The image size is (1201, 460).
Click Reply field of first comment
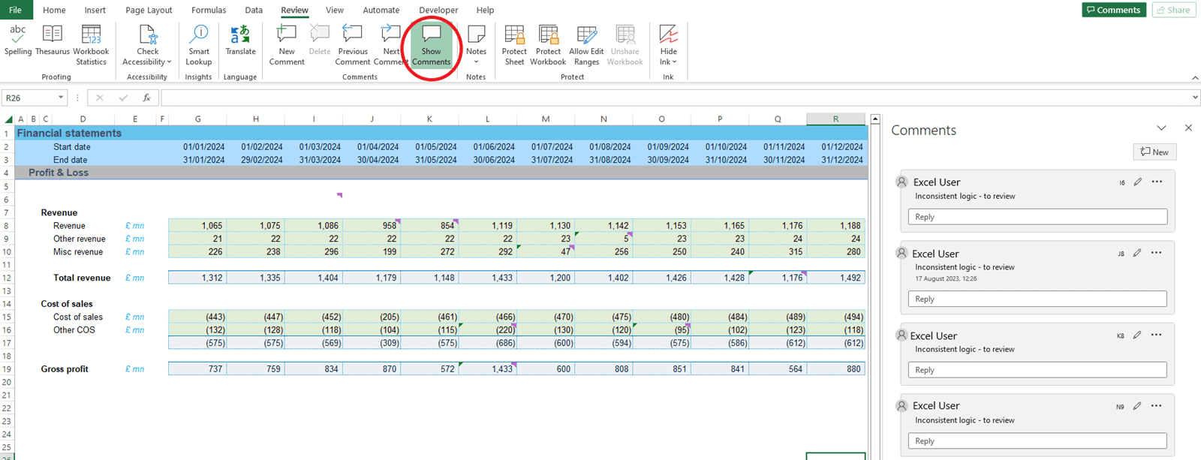point(1037,217)
